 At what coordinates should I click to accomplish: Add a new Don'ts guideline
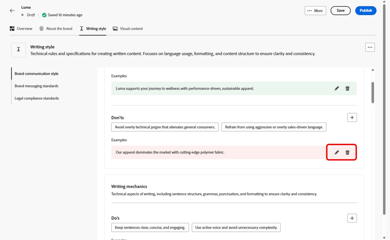(352, 117)
